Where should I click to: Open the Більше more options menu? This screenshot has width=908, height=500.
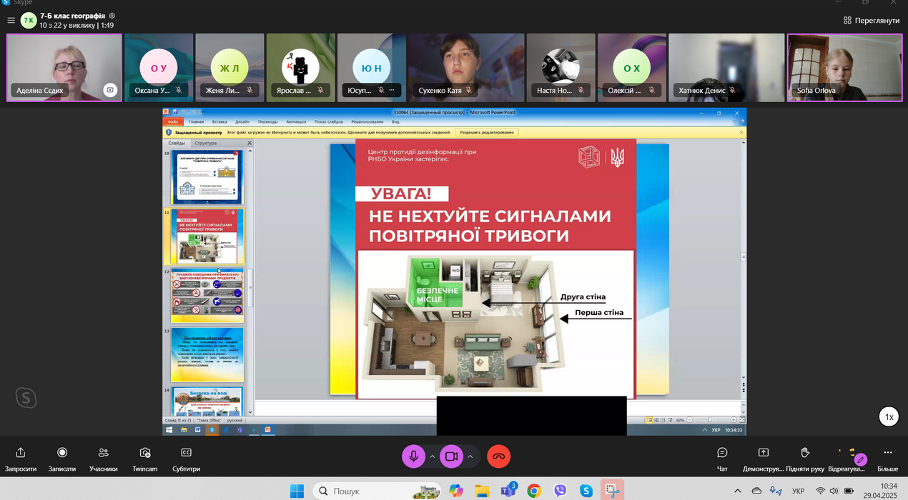[887, 453]
